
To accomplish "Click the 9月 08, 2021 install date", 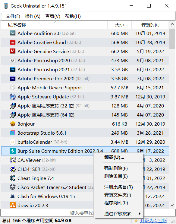I will click(150, 61).
